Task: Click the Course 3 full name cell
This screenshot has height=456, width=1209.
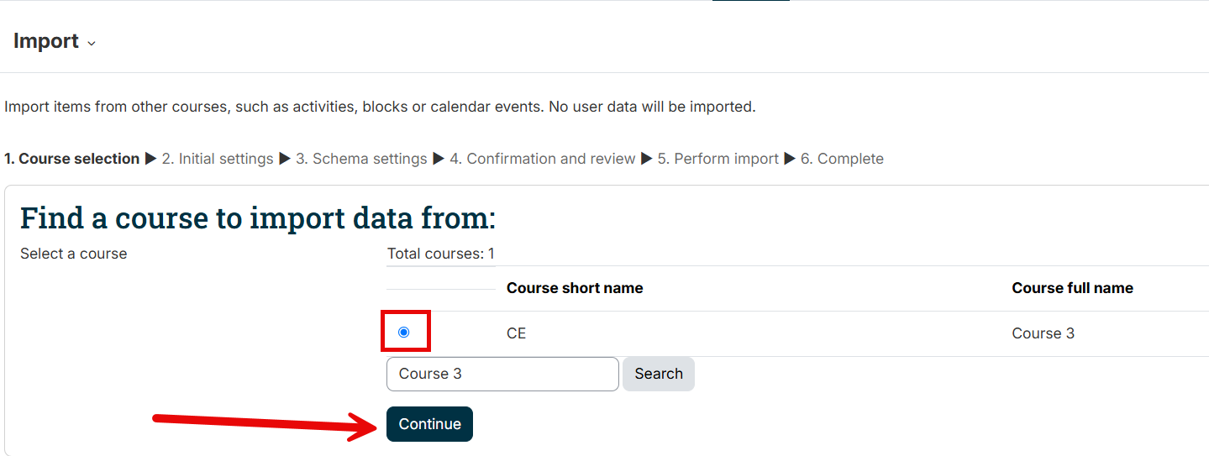Action: click(x=1043, y=333)
